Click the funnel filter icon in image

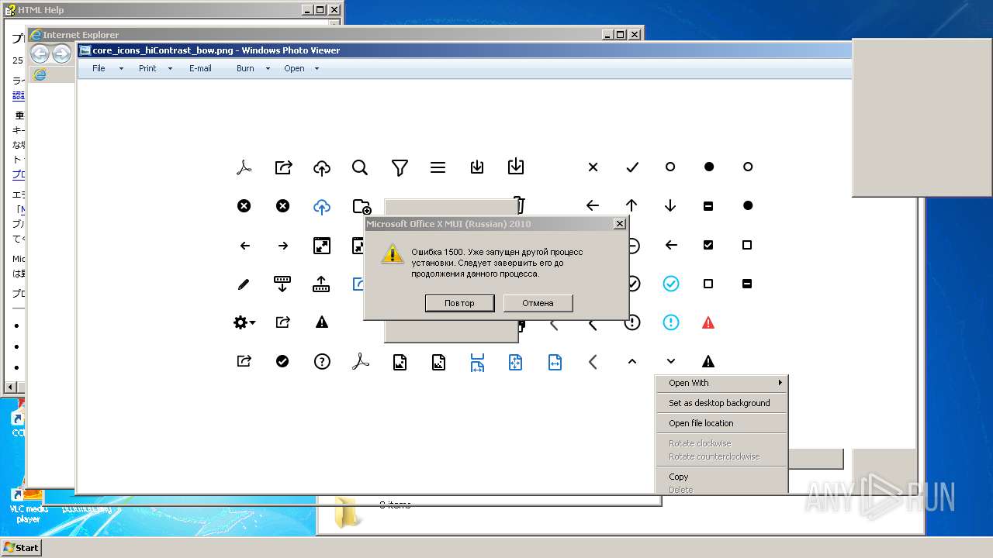[x=400, y=167]
